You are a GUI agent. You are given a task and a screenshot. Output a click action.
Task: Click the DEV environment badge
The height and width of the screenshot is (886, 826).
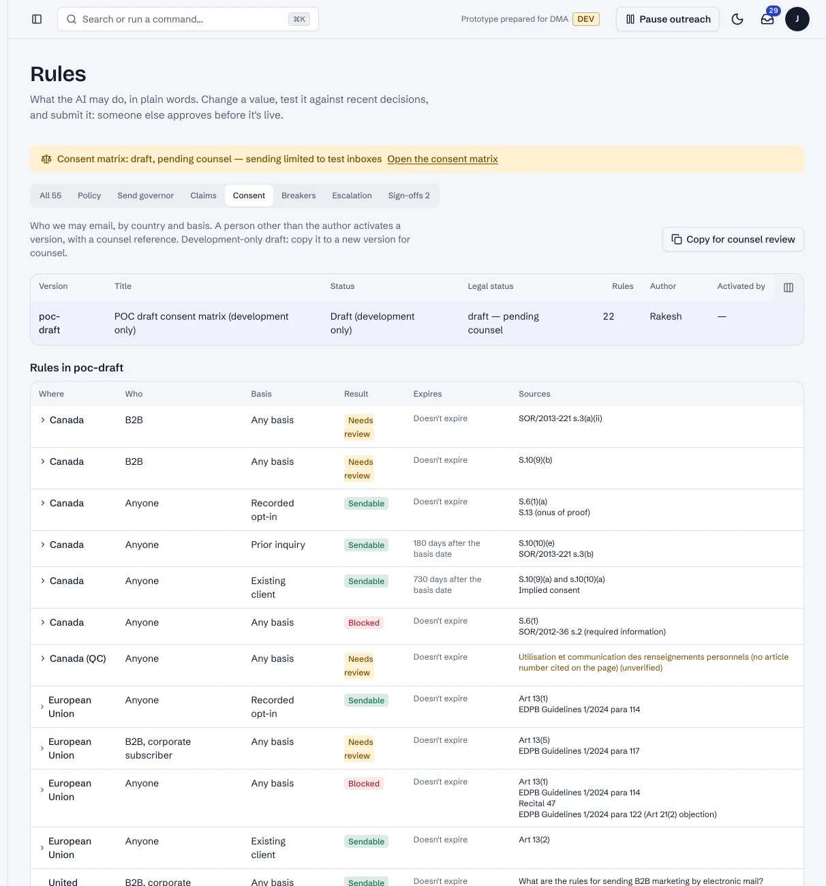(x=586, y=19)
